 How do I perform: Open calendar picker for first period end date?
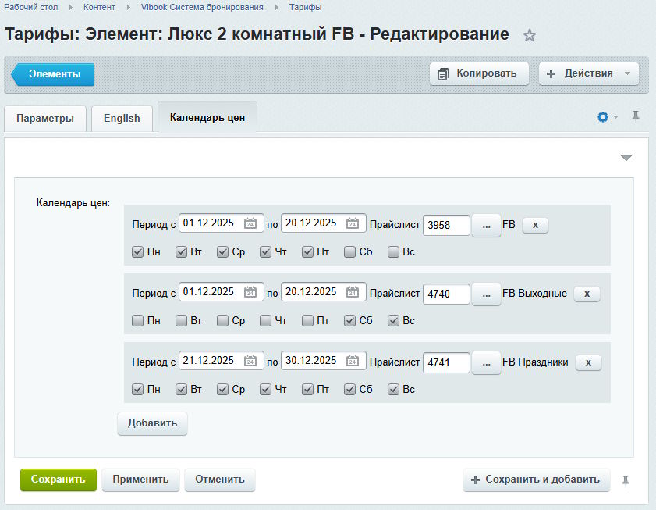click(x=353, y=223)
